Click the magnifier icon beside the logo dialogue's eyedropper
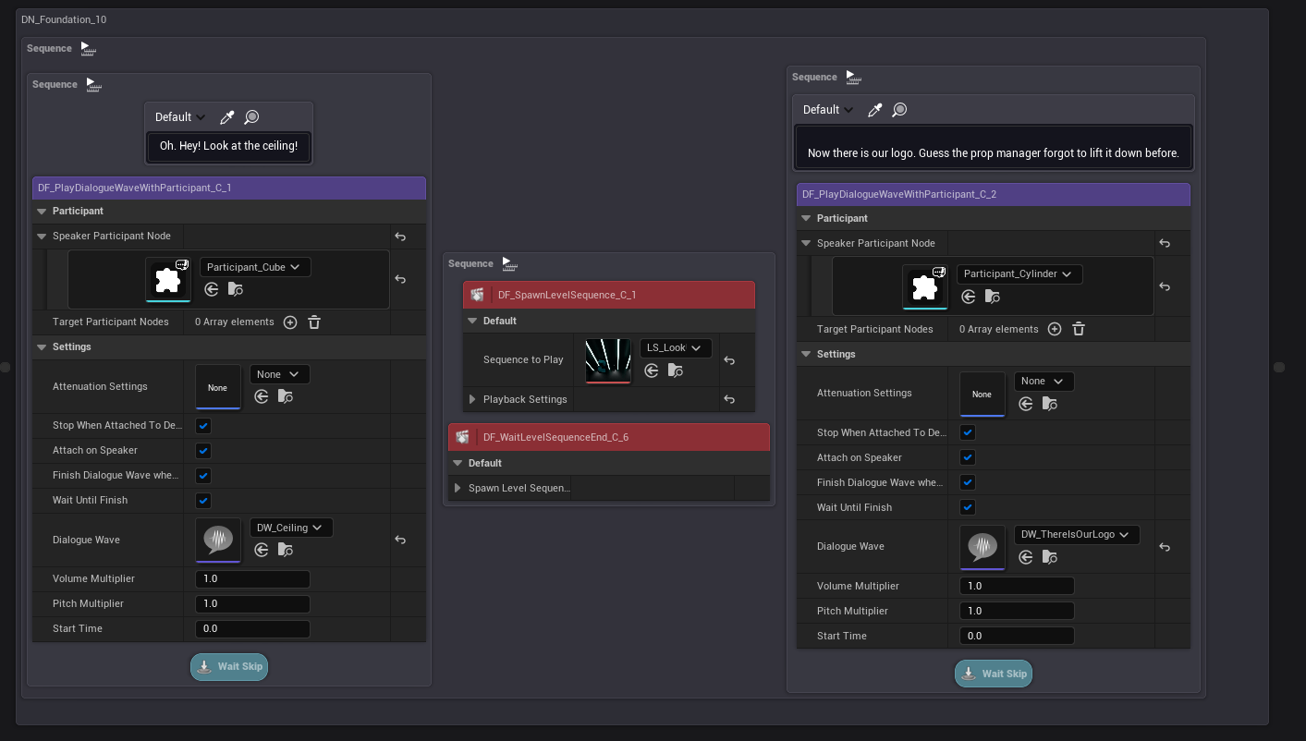Viewport: 1306px width, 741px height. 899,110
